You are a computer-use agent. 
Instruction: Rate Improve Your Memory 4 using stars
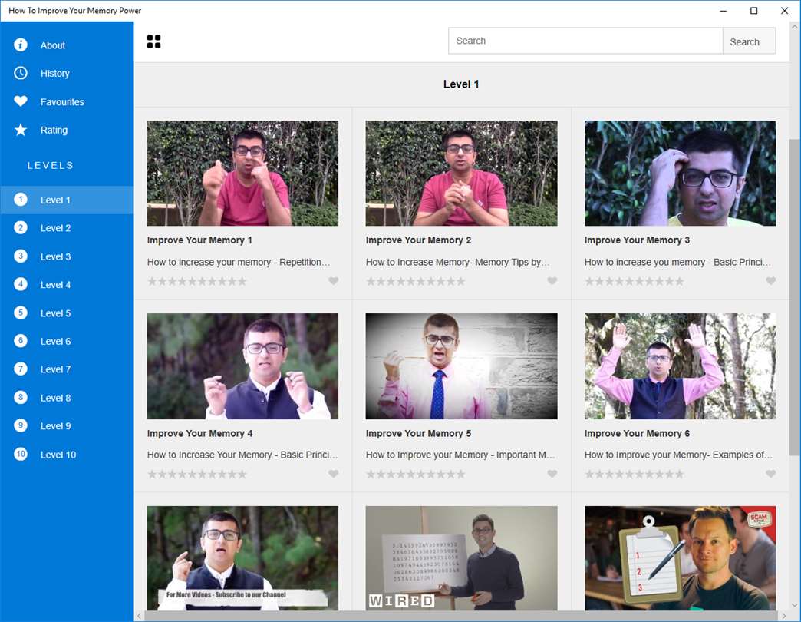tap(197, 475)
